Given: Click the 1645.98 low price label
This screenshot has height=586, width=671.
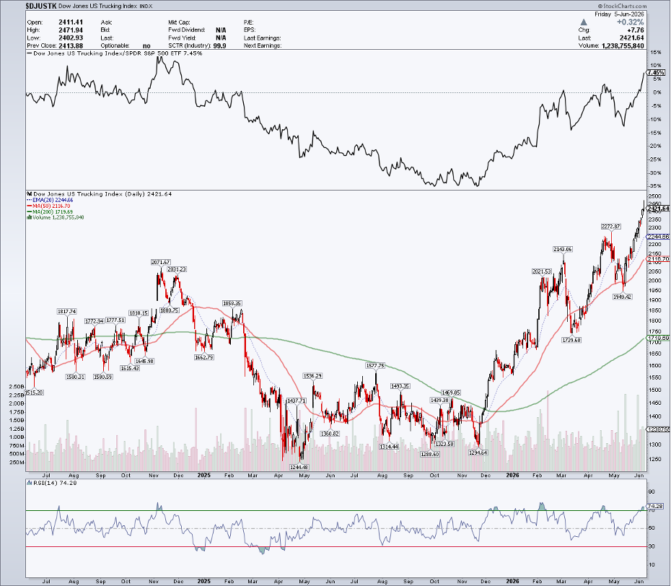Looking at the screenshot, I should tap(144, 361).
